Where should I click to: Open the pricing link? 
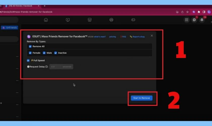coord(113,37)
